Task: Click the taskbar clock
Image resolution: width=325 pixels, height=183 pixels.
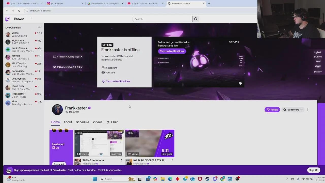Action: 320,179
